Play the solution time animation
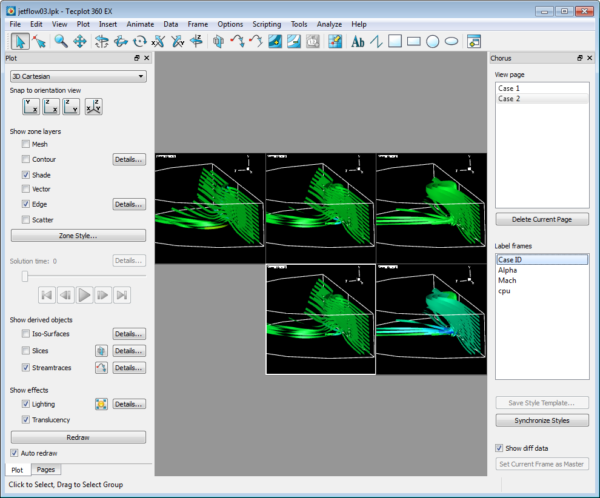Viewport: 600px width, 498px height. [x=84, y=295]
